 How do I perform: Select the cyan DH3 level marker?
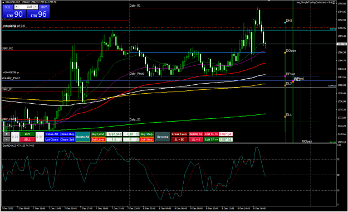(x=285, y=22)
